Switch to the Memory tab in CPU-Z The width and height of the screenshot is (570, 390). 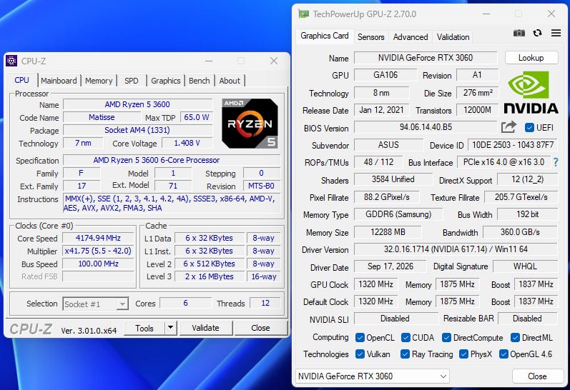(99, 81)
